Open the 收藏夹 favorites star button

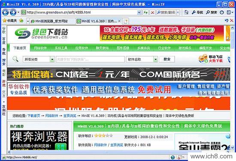(x=10, y=21)
